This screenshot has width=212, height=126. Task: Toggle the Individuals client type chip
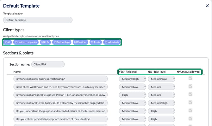click(112, 42)
